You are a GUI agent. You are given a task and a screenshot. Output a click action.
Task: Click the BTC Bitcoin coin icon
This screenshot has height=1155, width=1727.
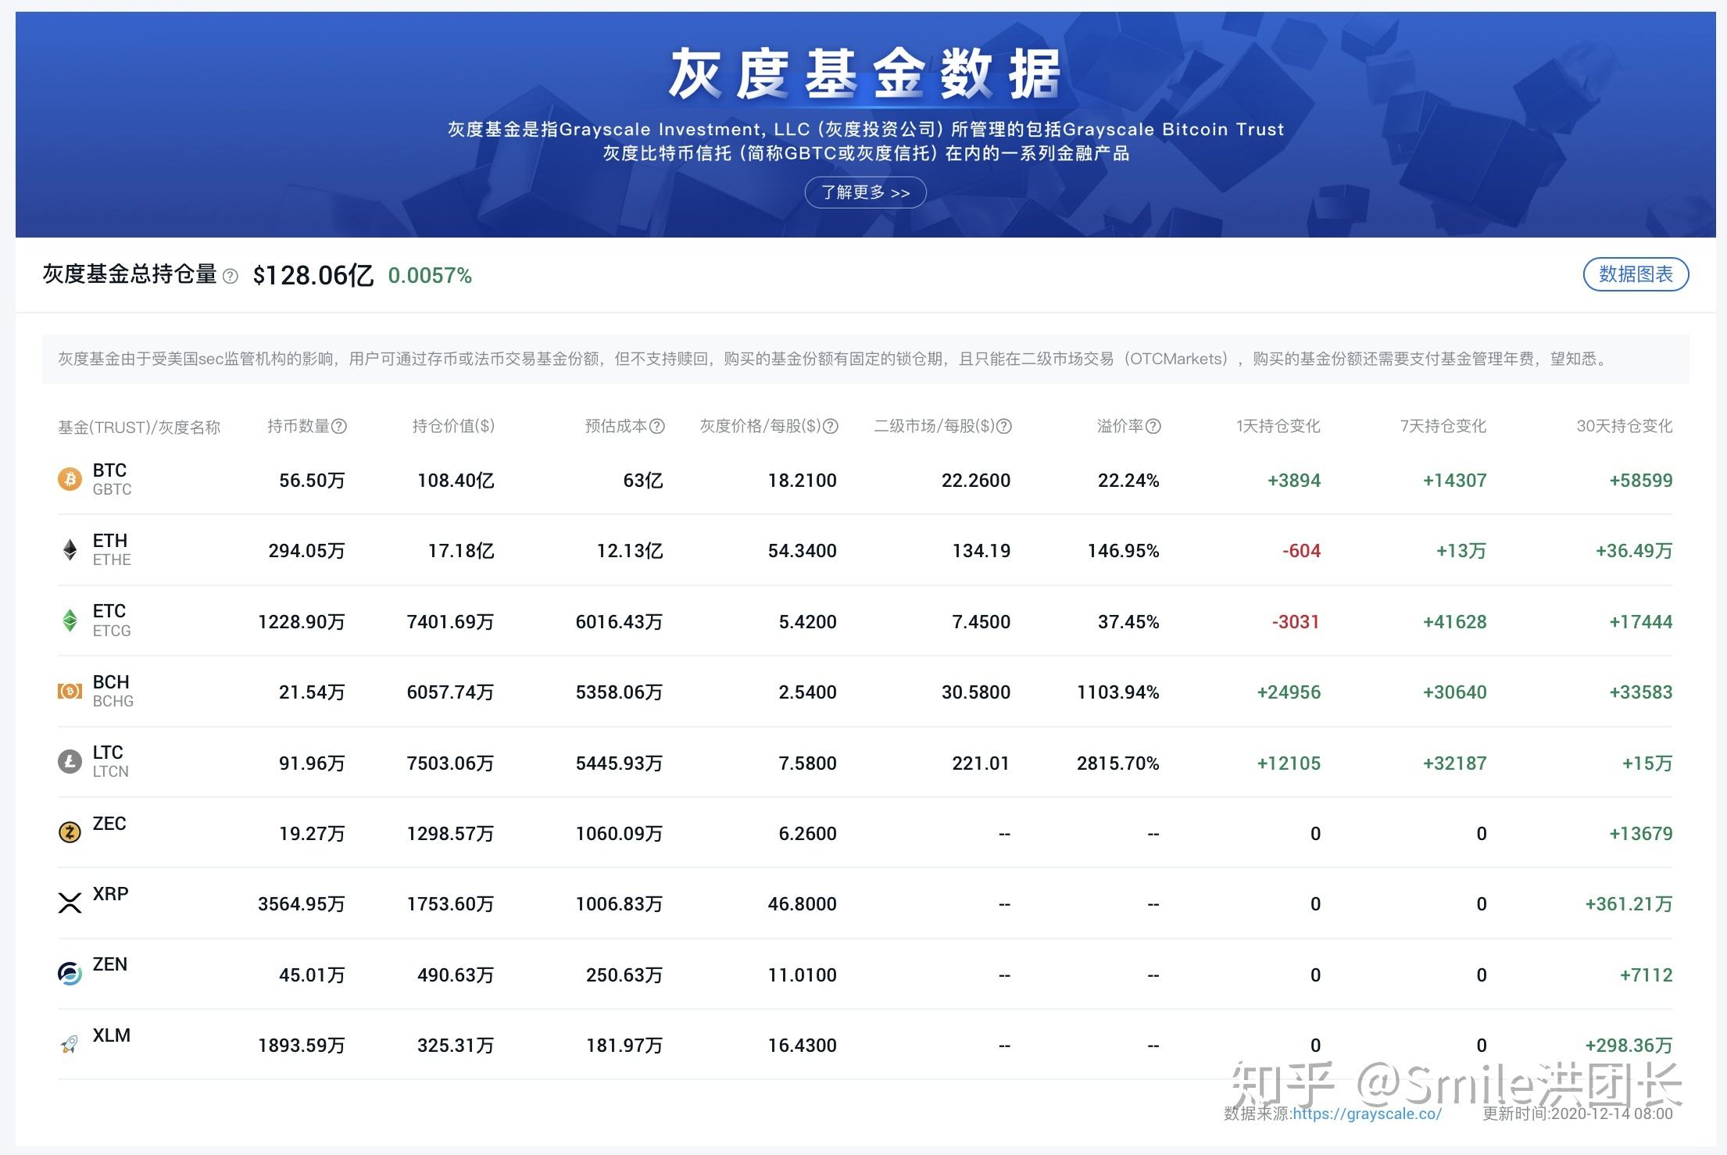pos(70,479)
